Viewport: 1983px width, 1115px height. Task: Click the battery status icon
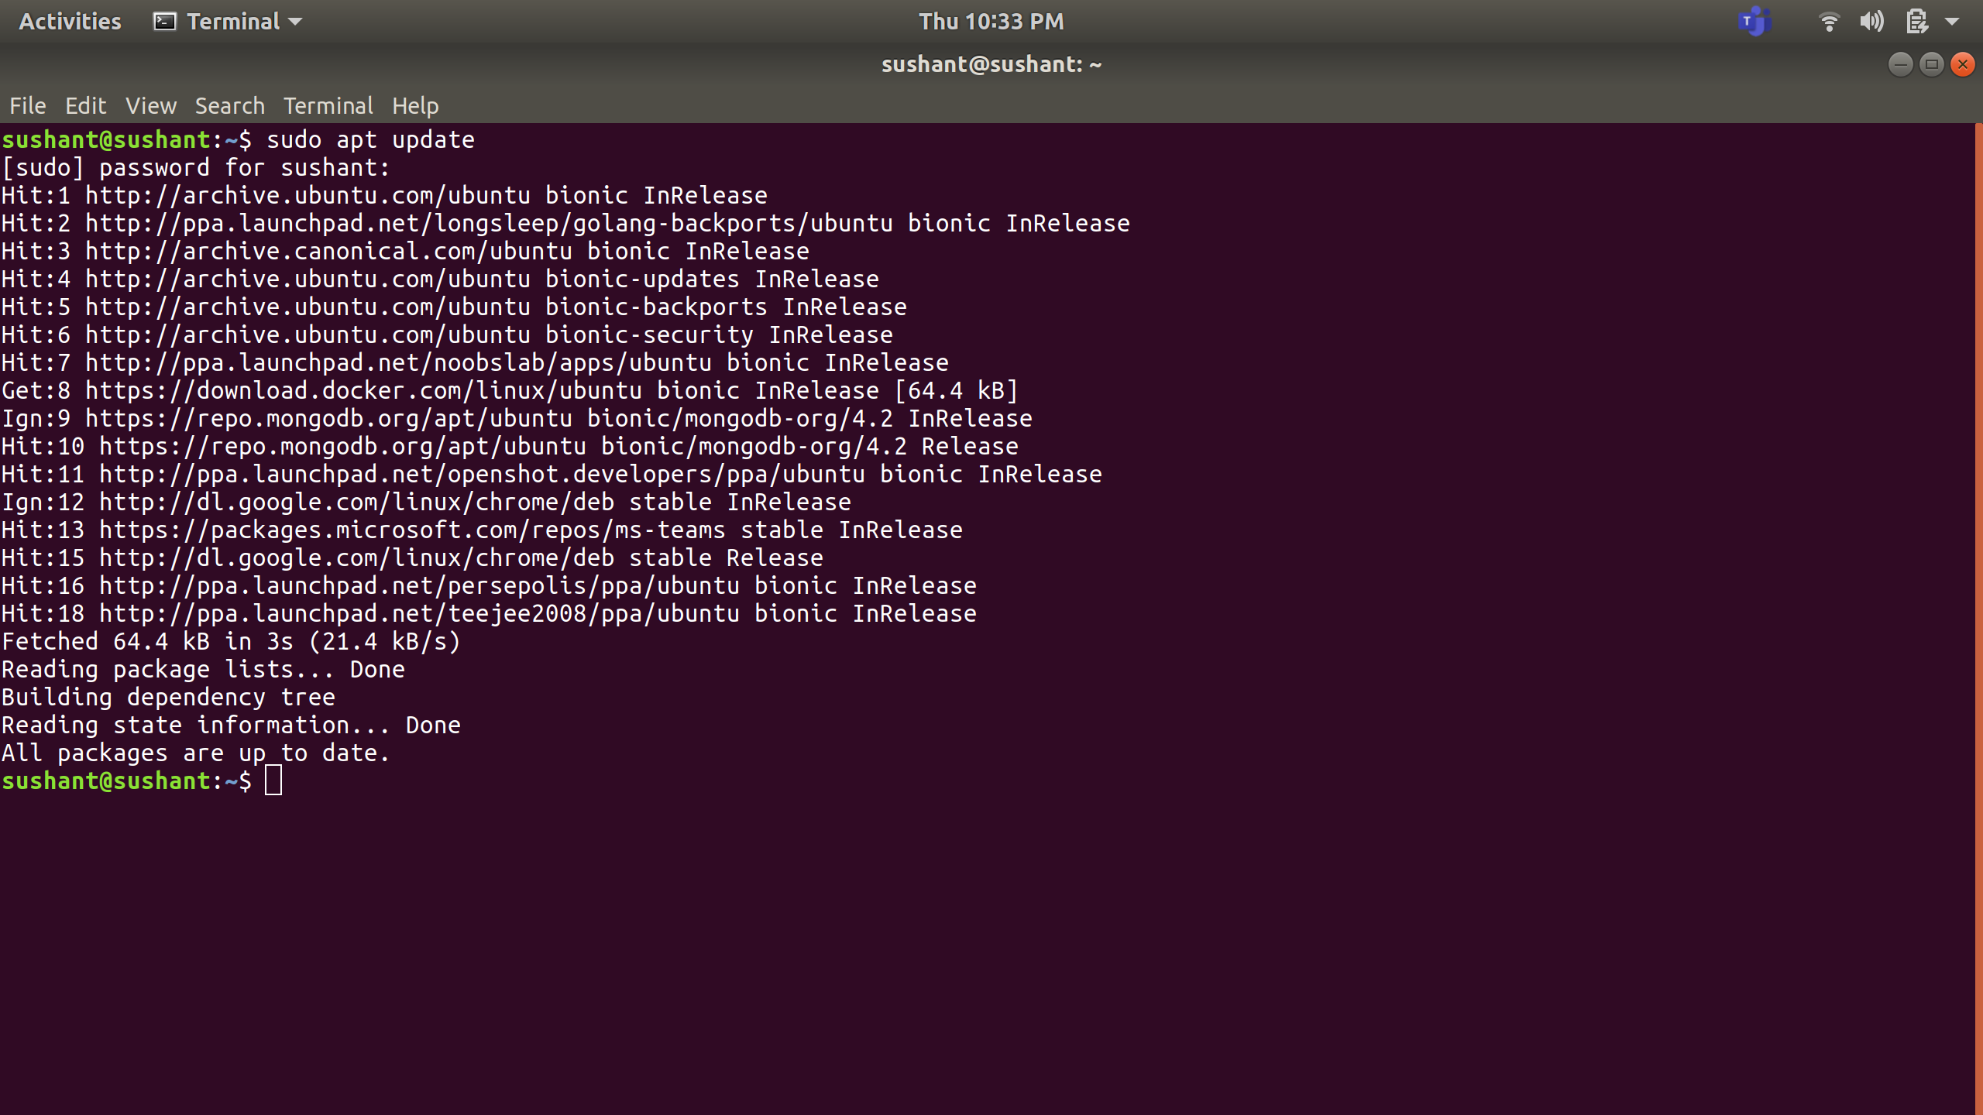tap(1916, 21)
